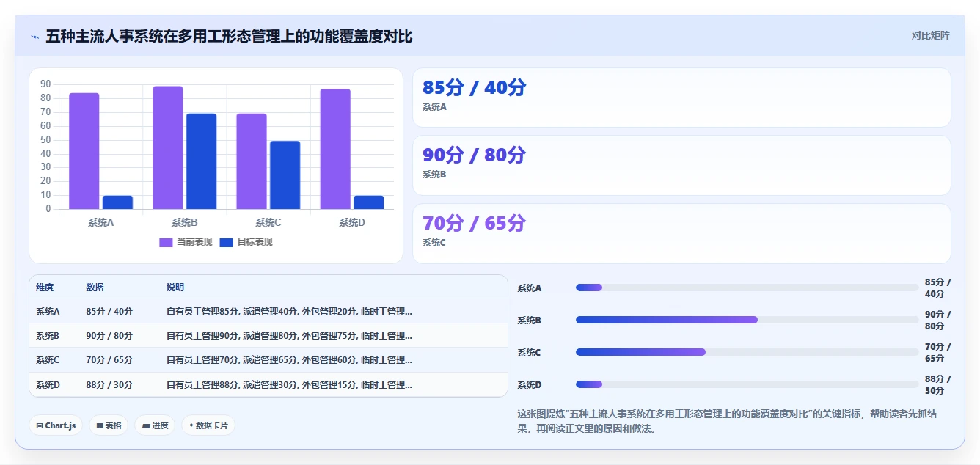This screenshot has width=980, height=465.
Task: Click 系统B progress bar
Action: point(747,320)
